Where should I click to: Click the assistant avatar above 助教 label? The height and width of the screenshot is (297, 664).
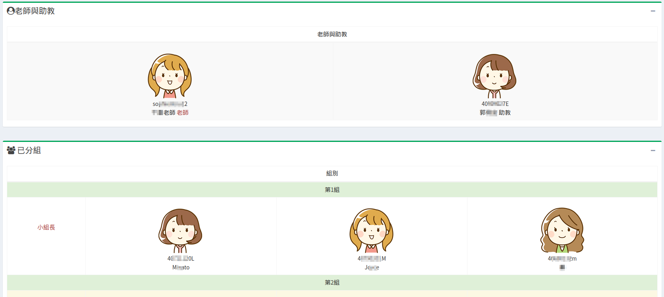(495, 76)
